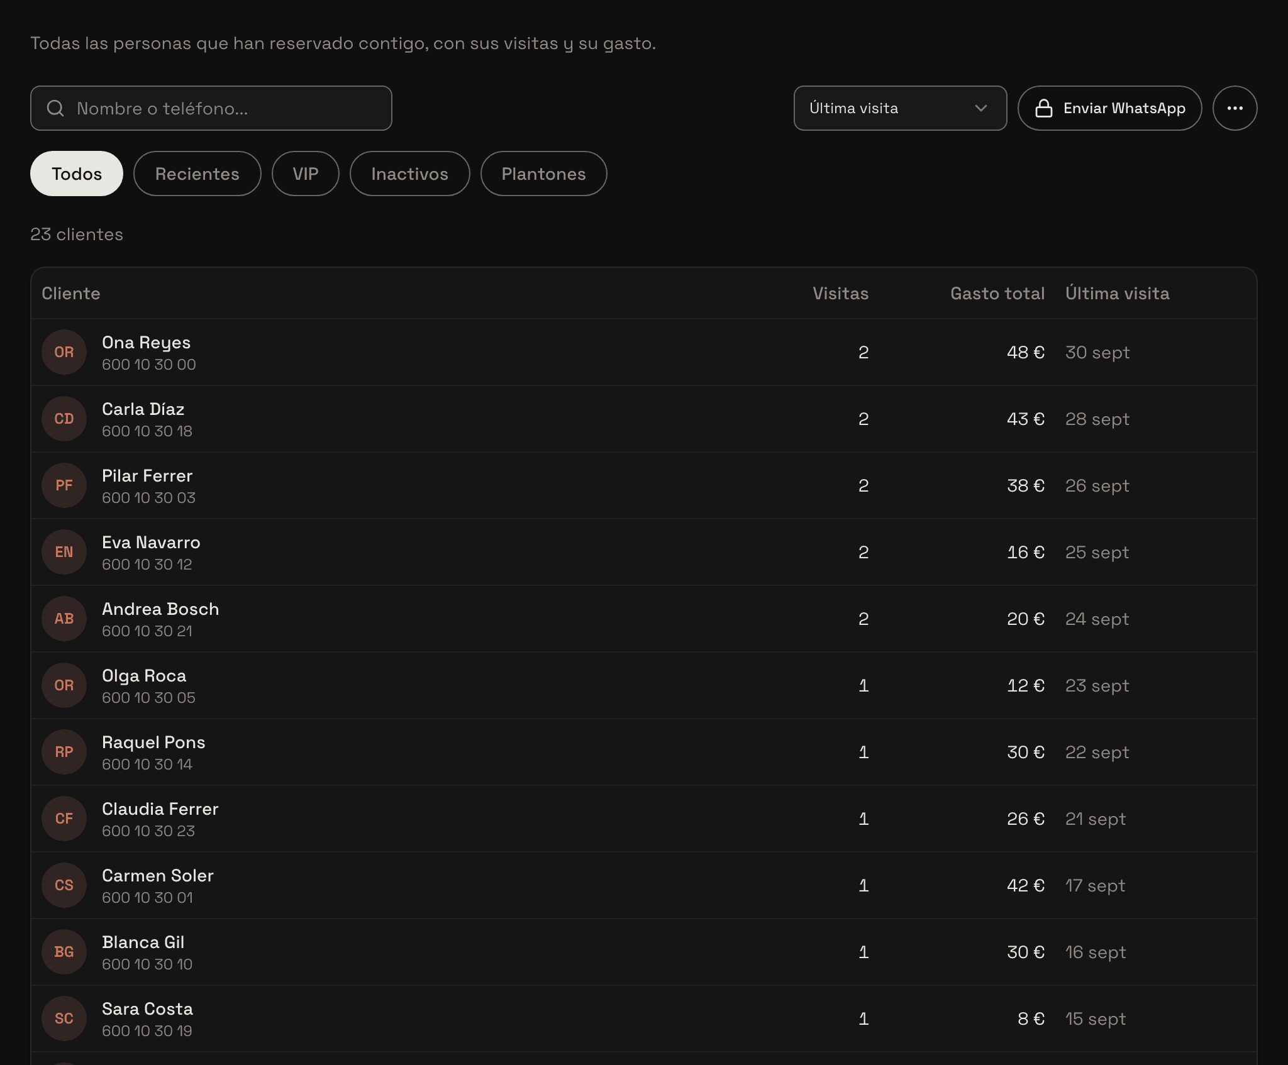Sort by the Gasto total column header
1288x1065 pixels.
[997, 294]
